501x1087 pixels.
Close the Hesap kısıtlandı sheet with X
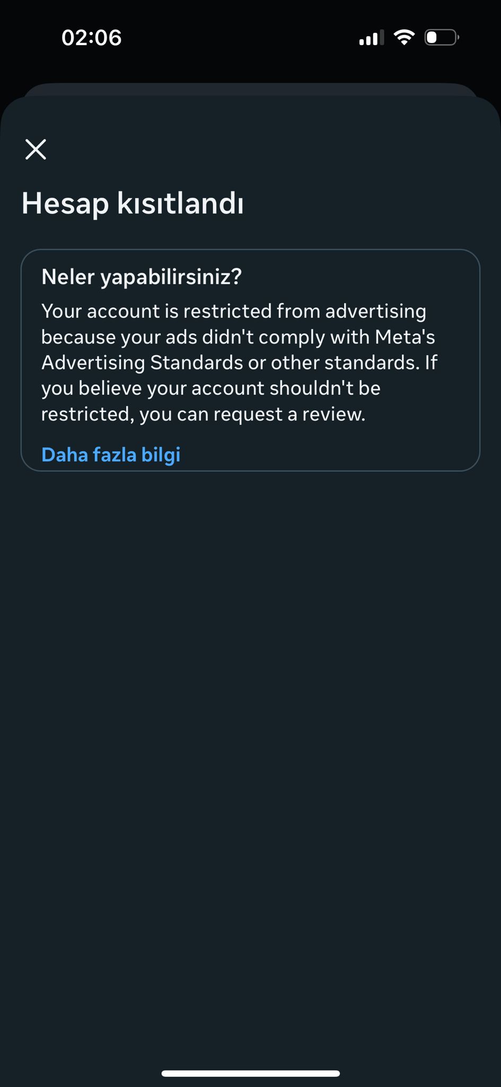(x=36, y=149)
